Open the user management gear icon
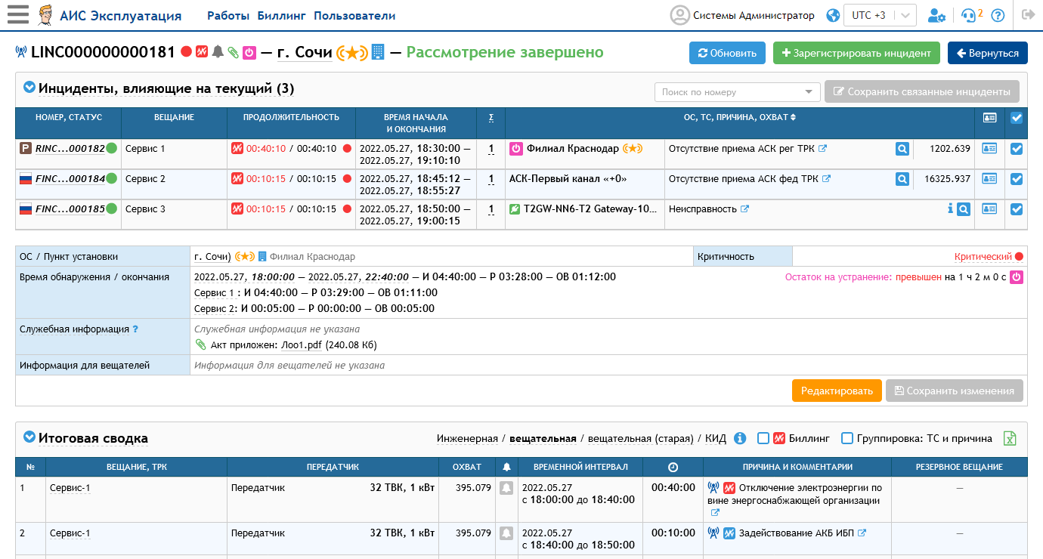Image resolution: width=1043 pixels, height=559 pixels. pyautogui.click(x=936, y=15)
